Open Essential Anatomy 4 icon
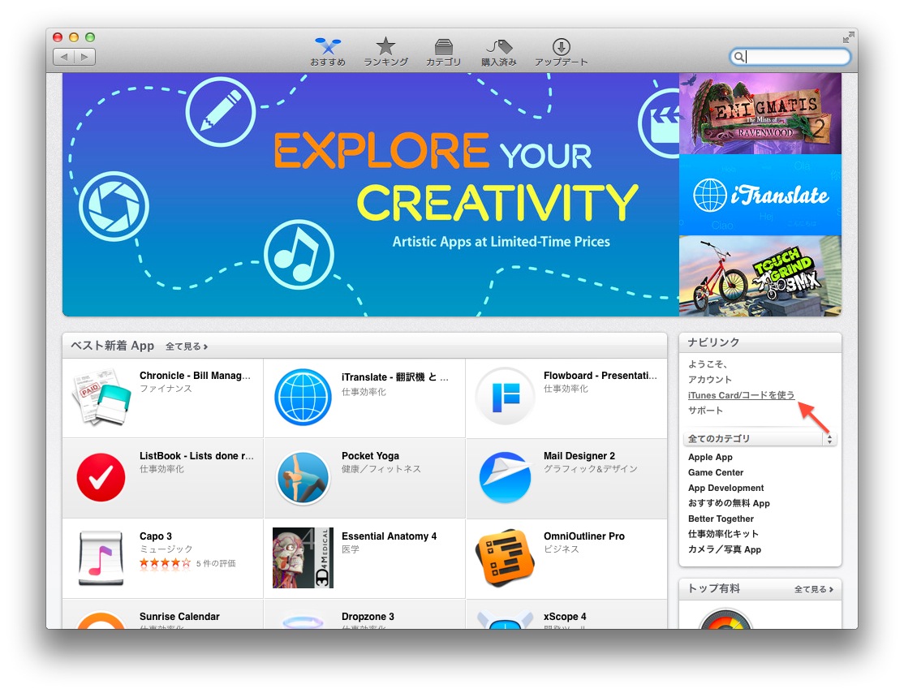The image size is (904, 693). (303, 558)
